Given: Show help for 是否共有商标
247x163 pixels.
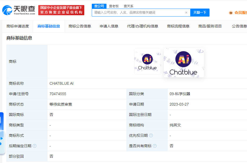Looking at the screenshot, I should (x=155, y=146).
